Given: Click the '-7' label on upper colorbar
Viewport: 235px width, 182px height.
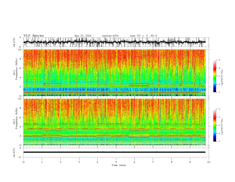Looking at the screenshot, I should (219, 92).
